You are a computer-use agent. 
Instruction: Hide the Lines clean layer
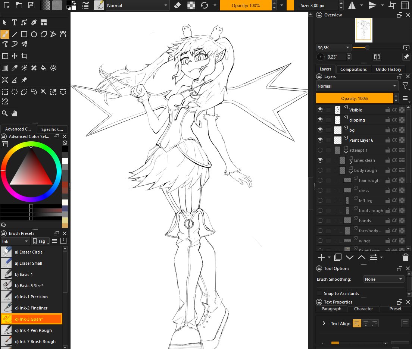click(320, 160)
